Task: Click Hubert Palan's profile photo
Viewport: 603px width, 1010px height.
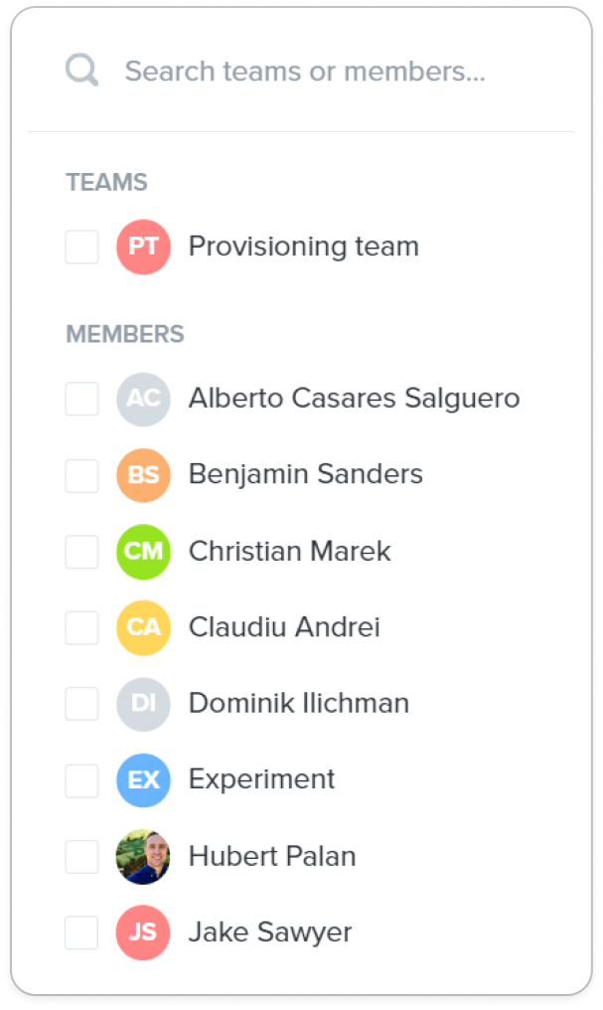Action: [x=143, y=856]
